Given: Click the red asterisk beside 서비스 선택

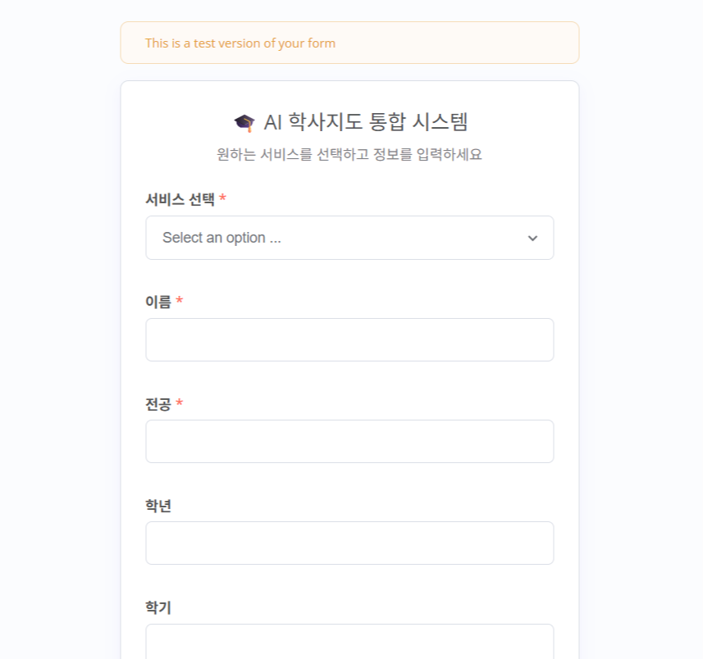Looking at the screenshot, I should coord(222,199).
